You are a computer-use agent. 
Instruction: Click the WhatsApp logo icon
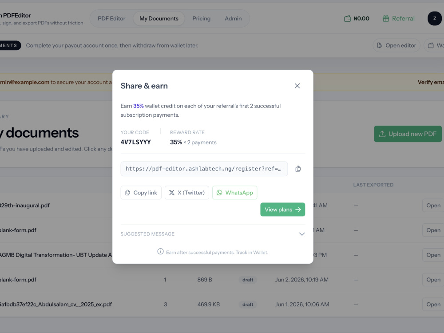(x=219, y=193)
